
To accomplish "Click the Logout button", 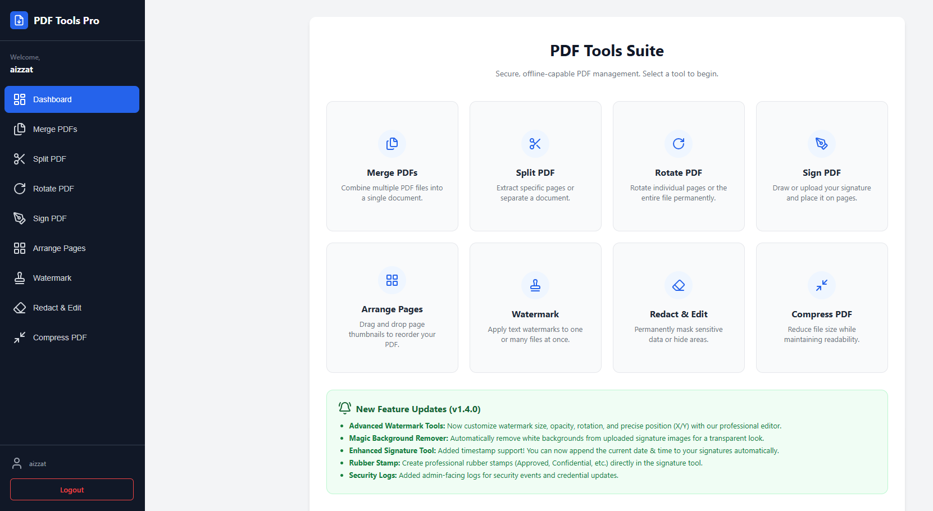I will [x=71, y=489].
